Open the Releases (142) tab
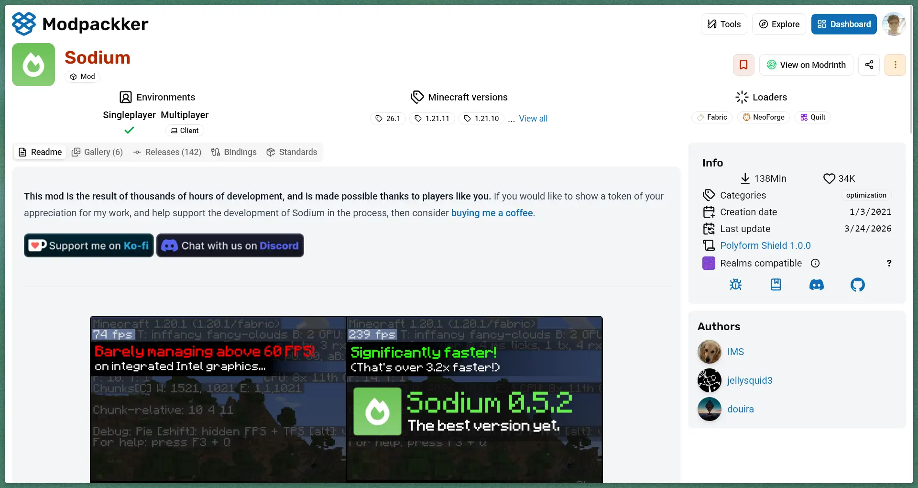This screenshot has width=918, height=488. (167, 152)
